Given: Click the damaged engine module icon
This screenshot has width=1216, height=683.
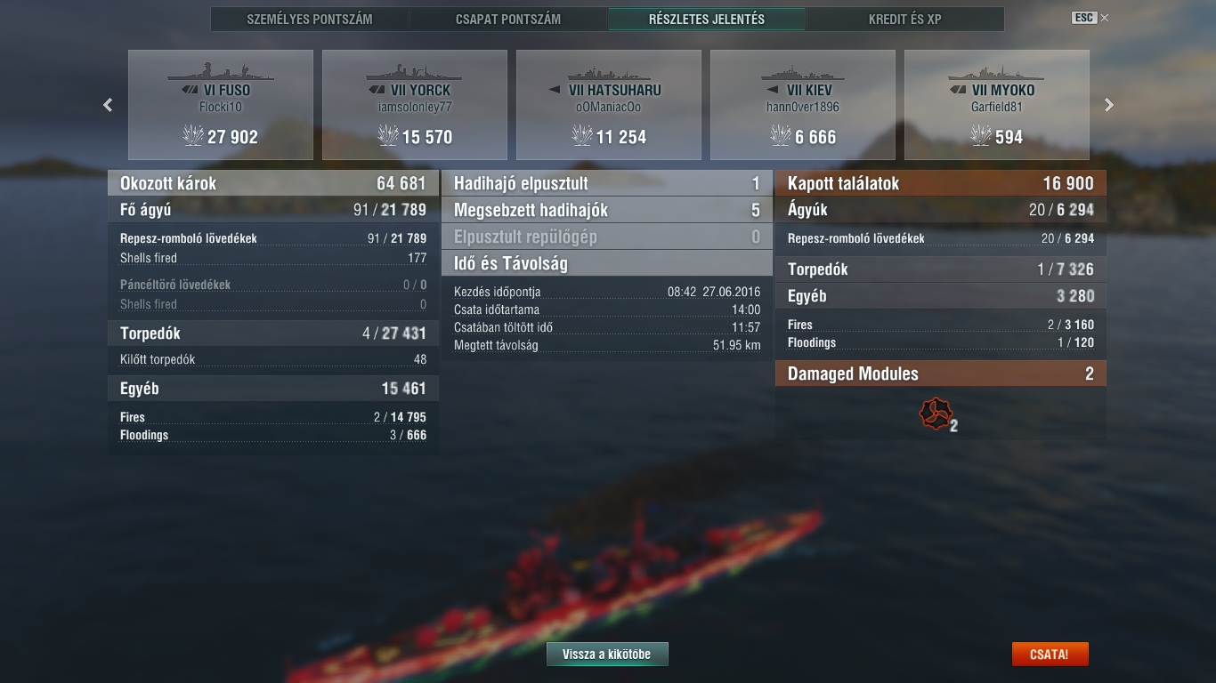Looking at the screenshot, I should click(936, 414).
